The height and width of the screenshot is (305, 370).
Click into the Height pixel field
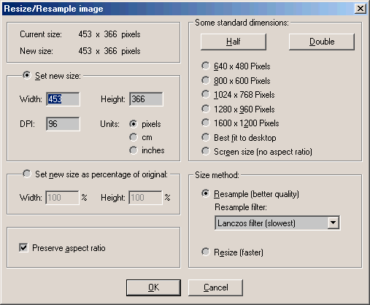point(146,99)
